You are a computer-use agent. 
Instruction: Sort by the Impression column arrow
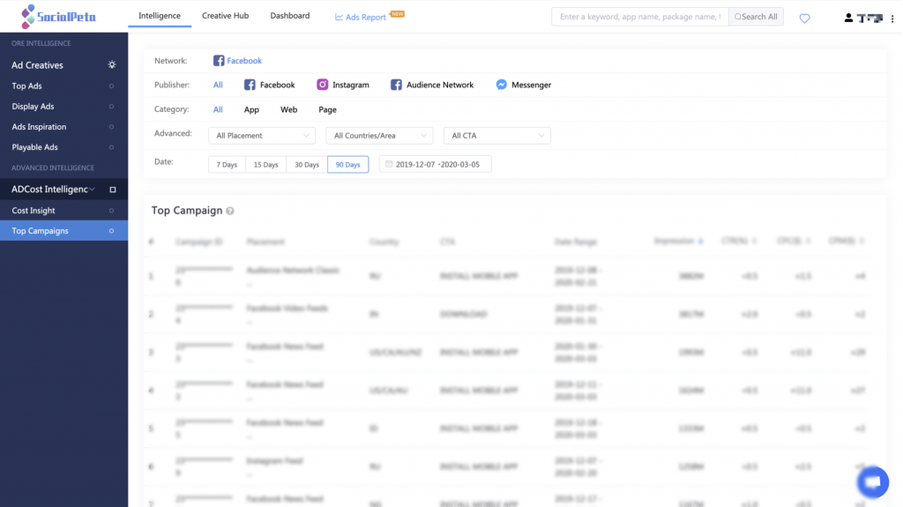pos(701,242)
